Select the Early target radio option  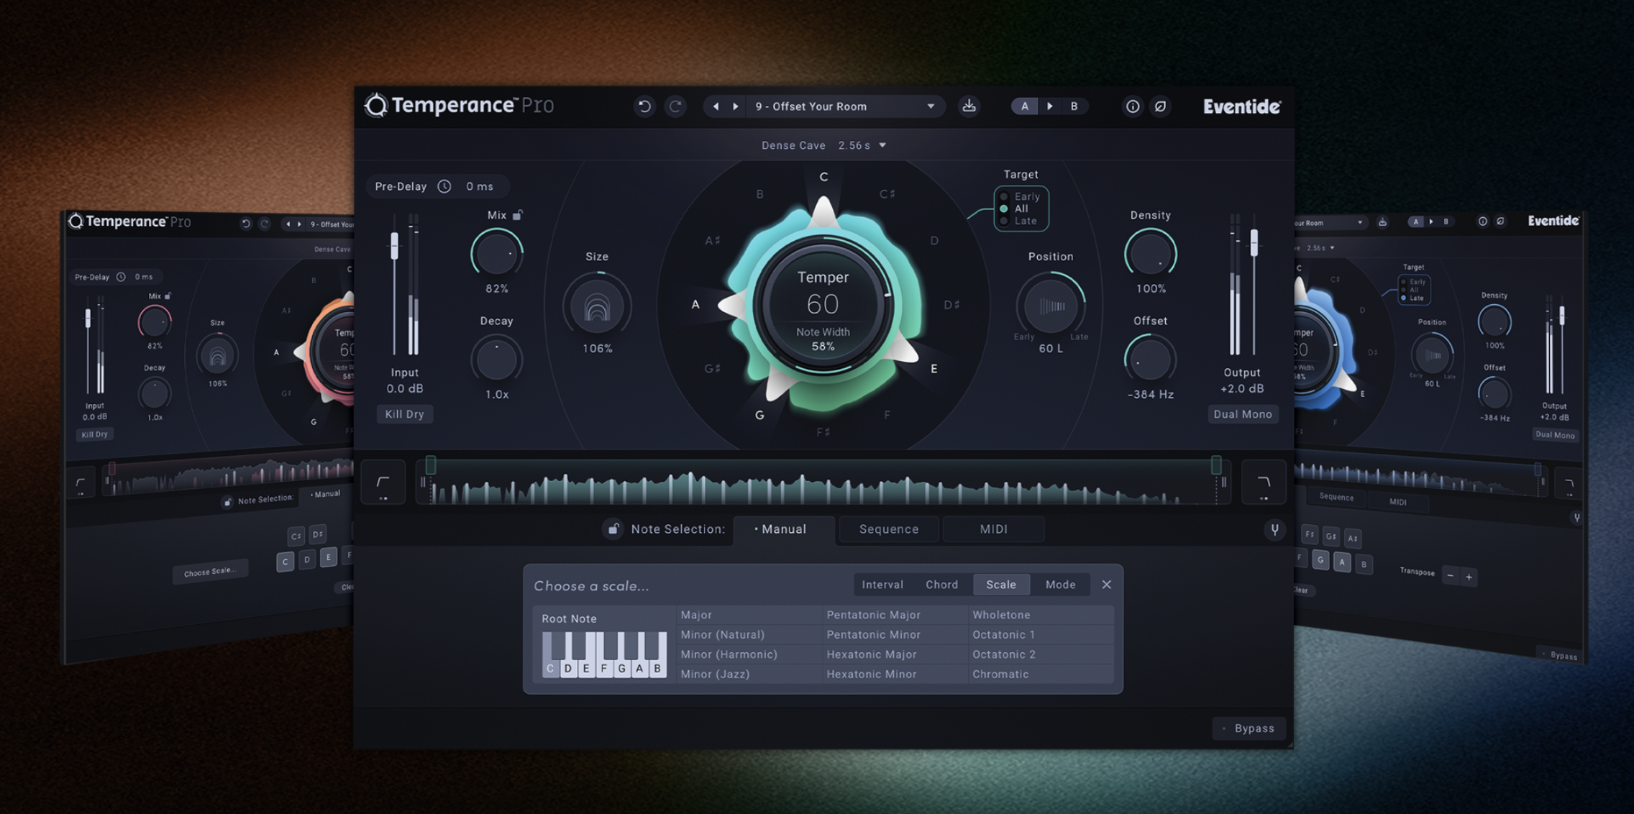pyautogui.click(x=1005, y=196)
